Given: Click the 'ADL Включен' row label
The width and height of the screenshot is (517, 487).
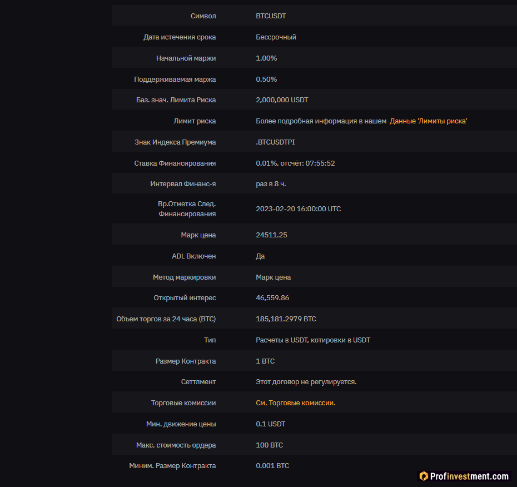Looking at the screenshot, I should (x=193, y=256).
